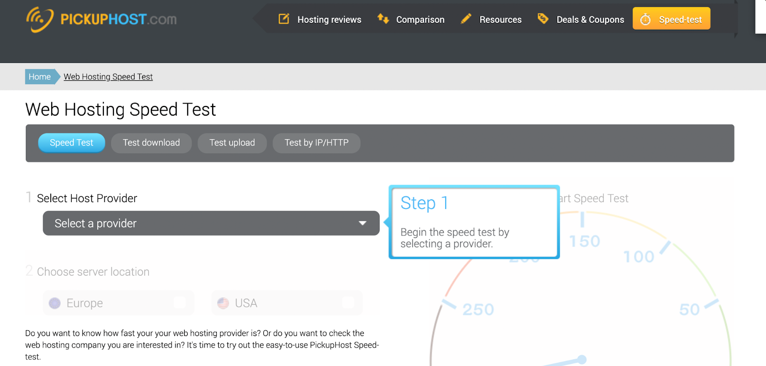
Task: Click the Select Host Provider heading
Action: (87, 198)
